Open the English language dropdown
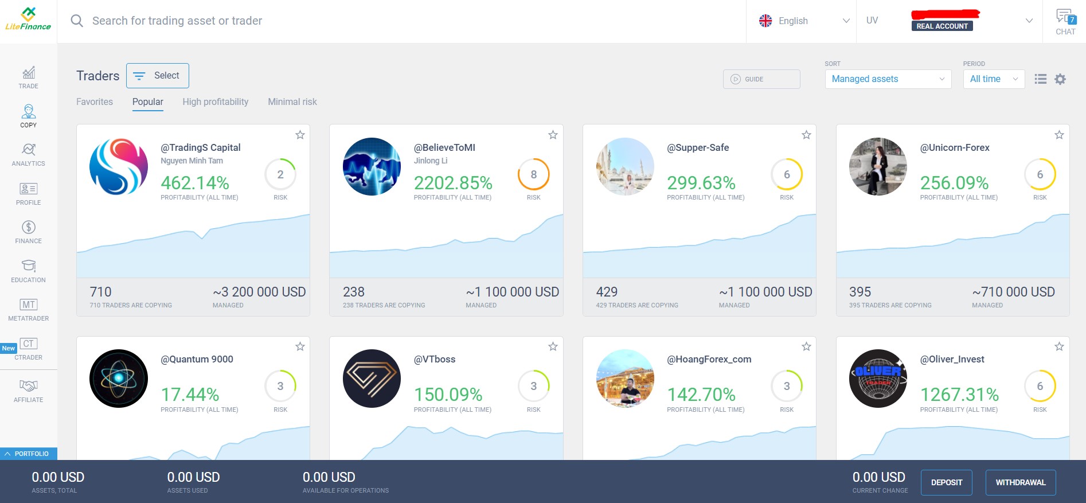Screen dimensions: 1086x503 click(803, 21)
